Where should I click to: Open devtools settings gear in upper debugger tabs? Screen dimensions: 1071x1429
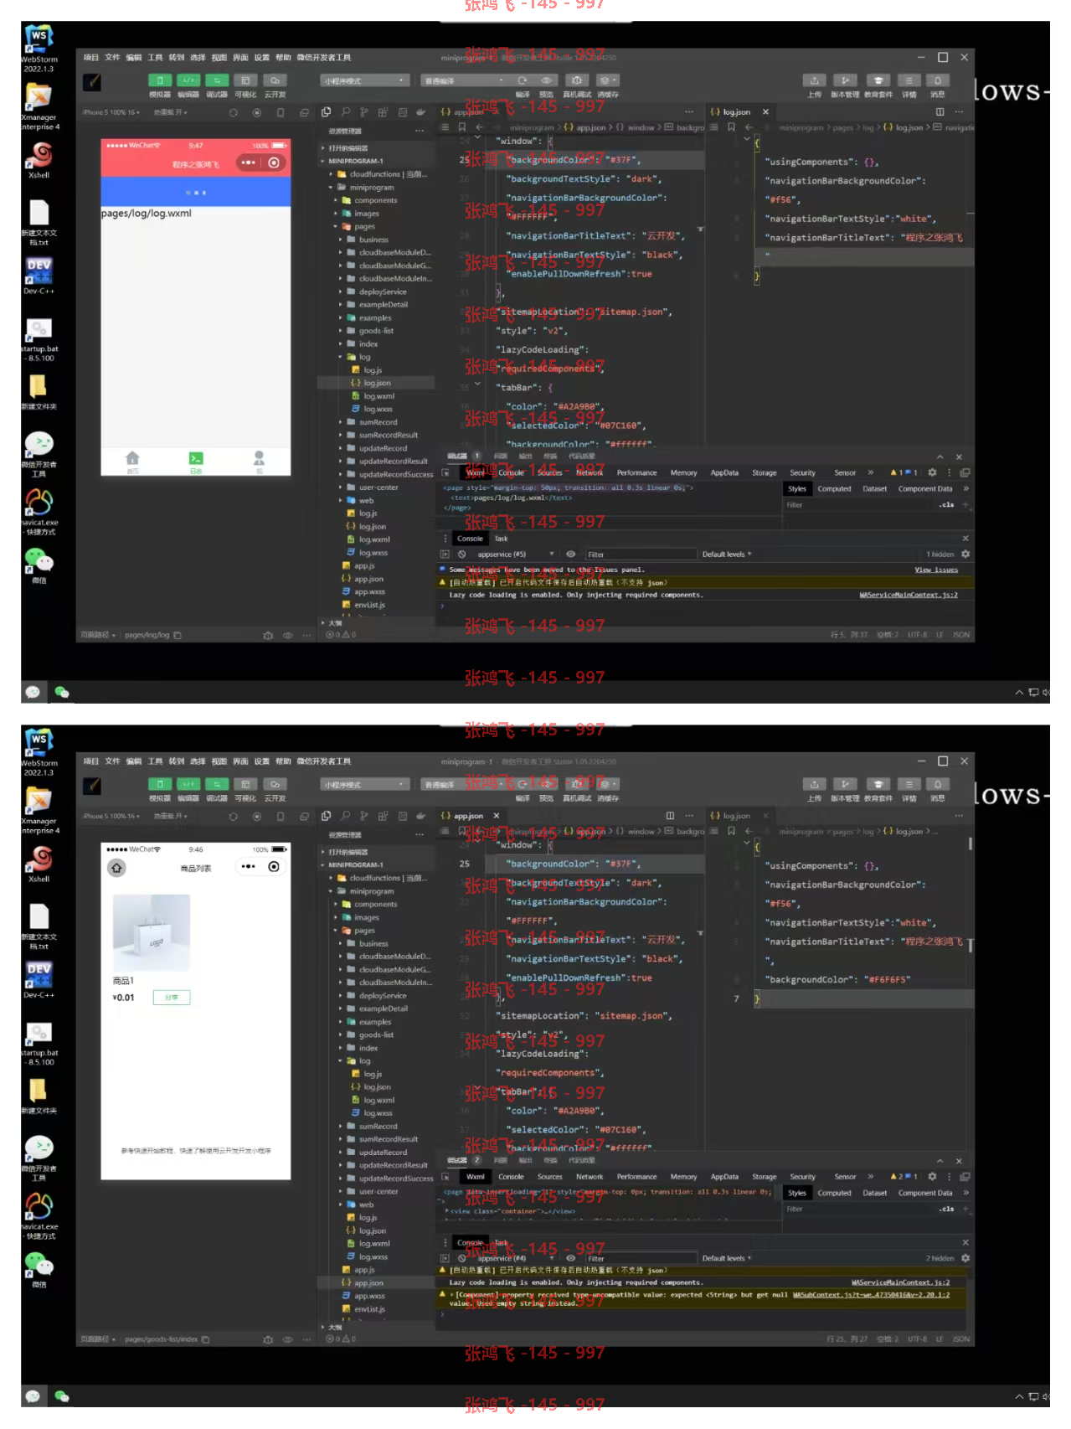932,472
